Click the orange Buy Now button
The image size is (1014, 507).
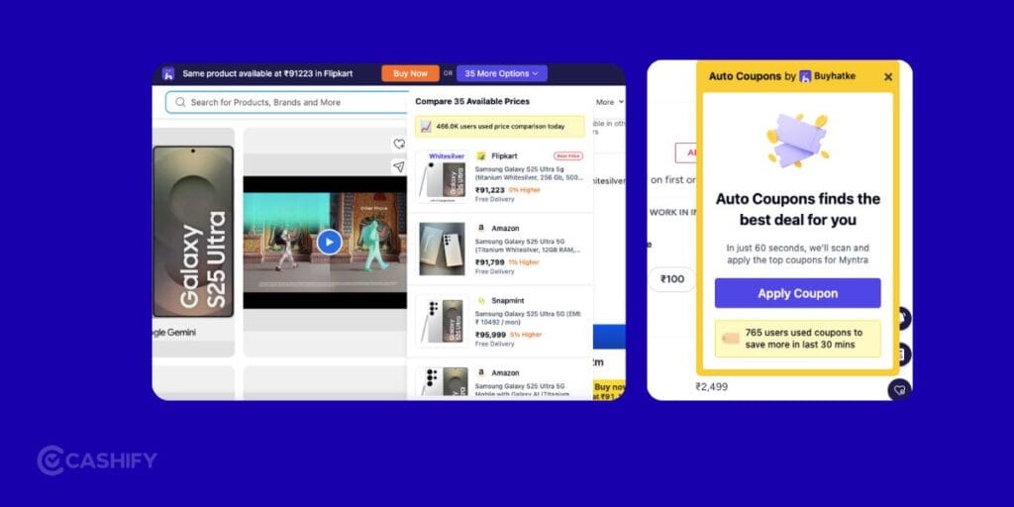pos(411,73)
